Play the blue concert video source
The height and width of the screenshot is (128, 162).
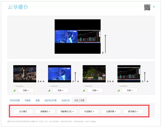coord(49,86)
